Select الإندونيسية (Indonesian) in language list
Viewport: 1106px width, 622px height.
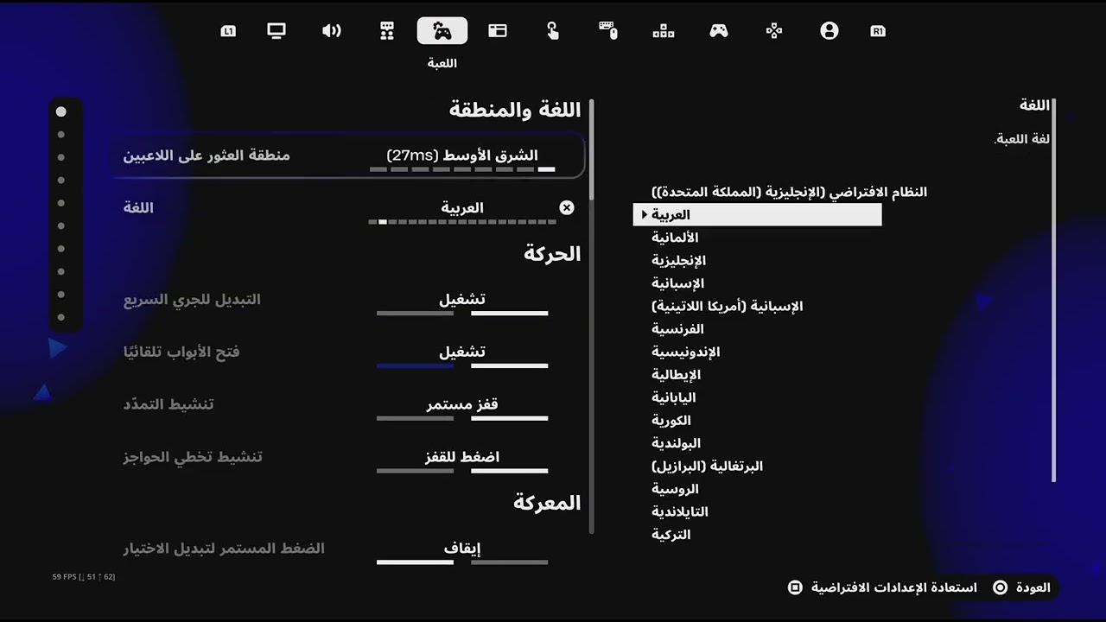tap(685, 352)
